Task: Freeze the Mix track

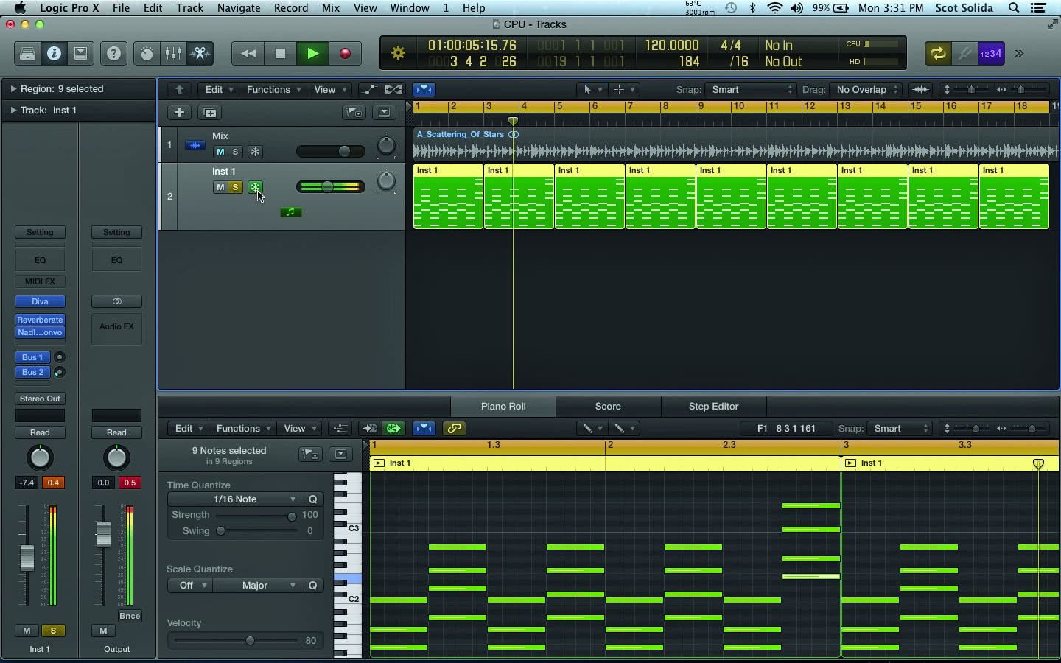Action: coord(255,152)
